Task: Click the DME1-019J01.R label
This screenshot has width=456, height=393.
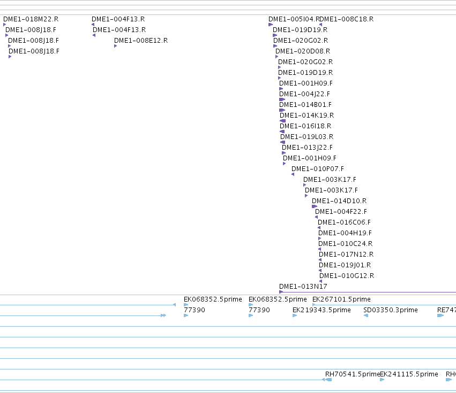Action: [x=345, y=265]
